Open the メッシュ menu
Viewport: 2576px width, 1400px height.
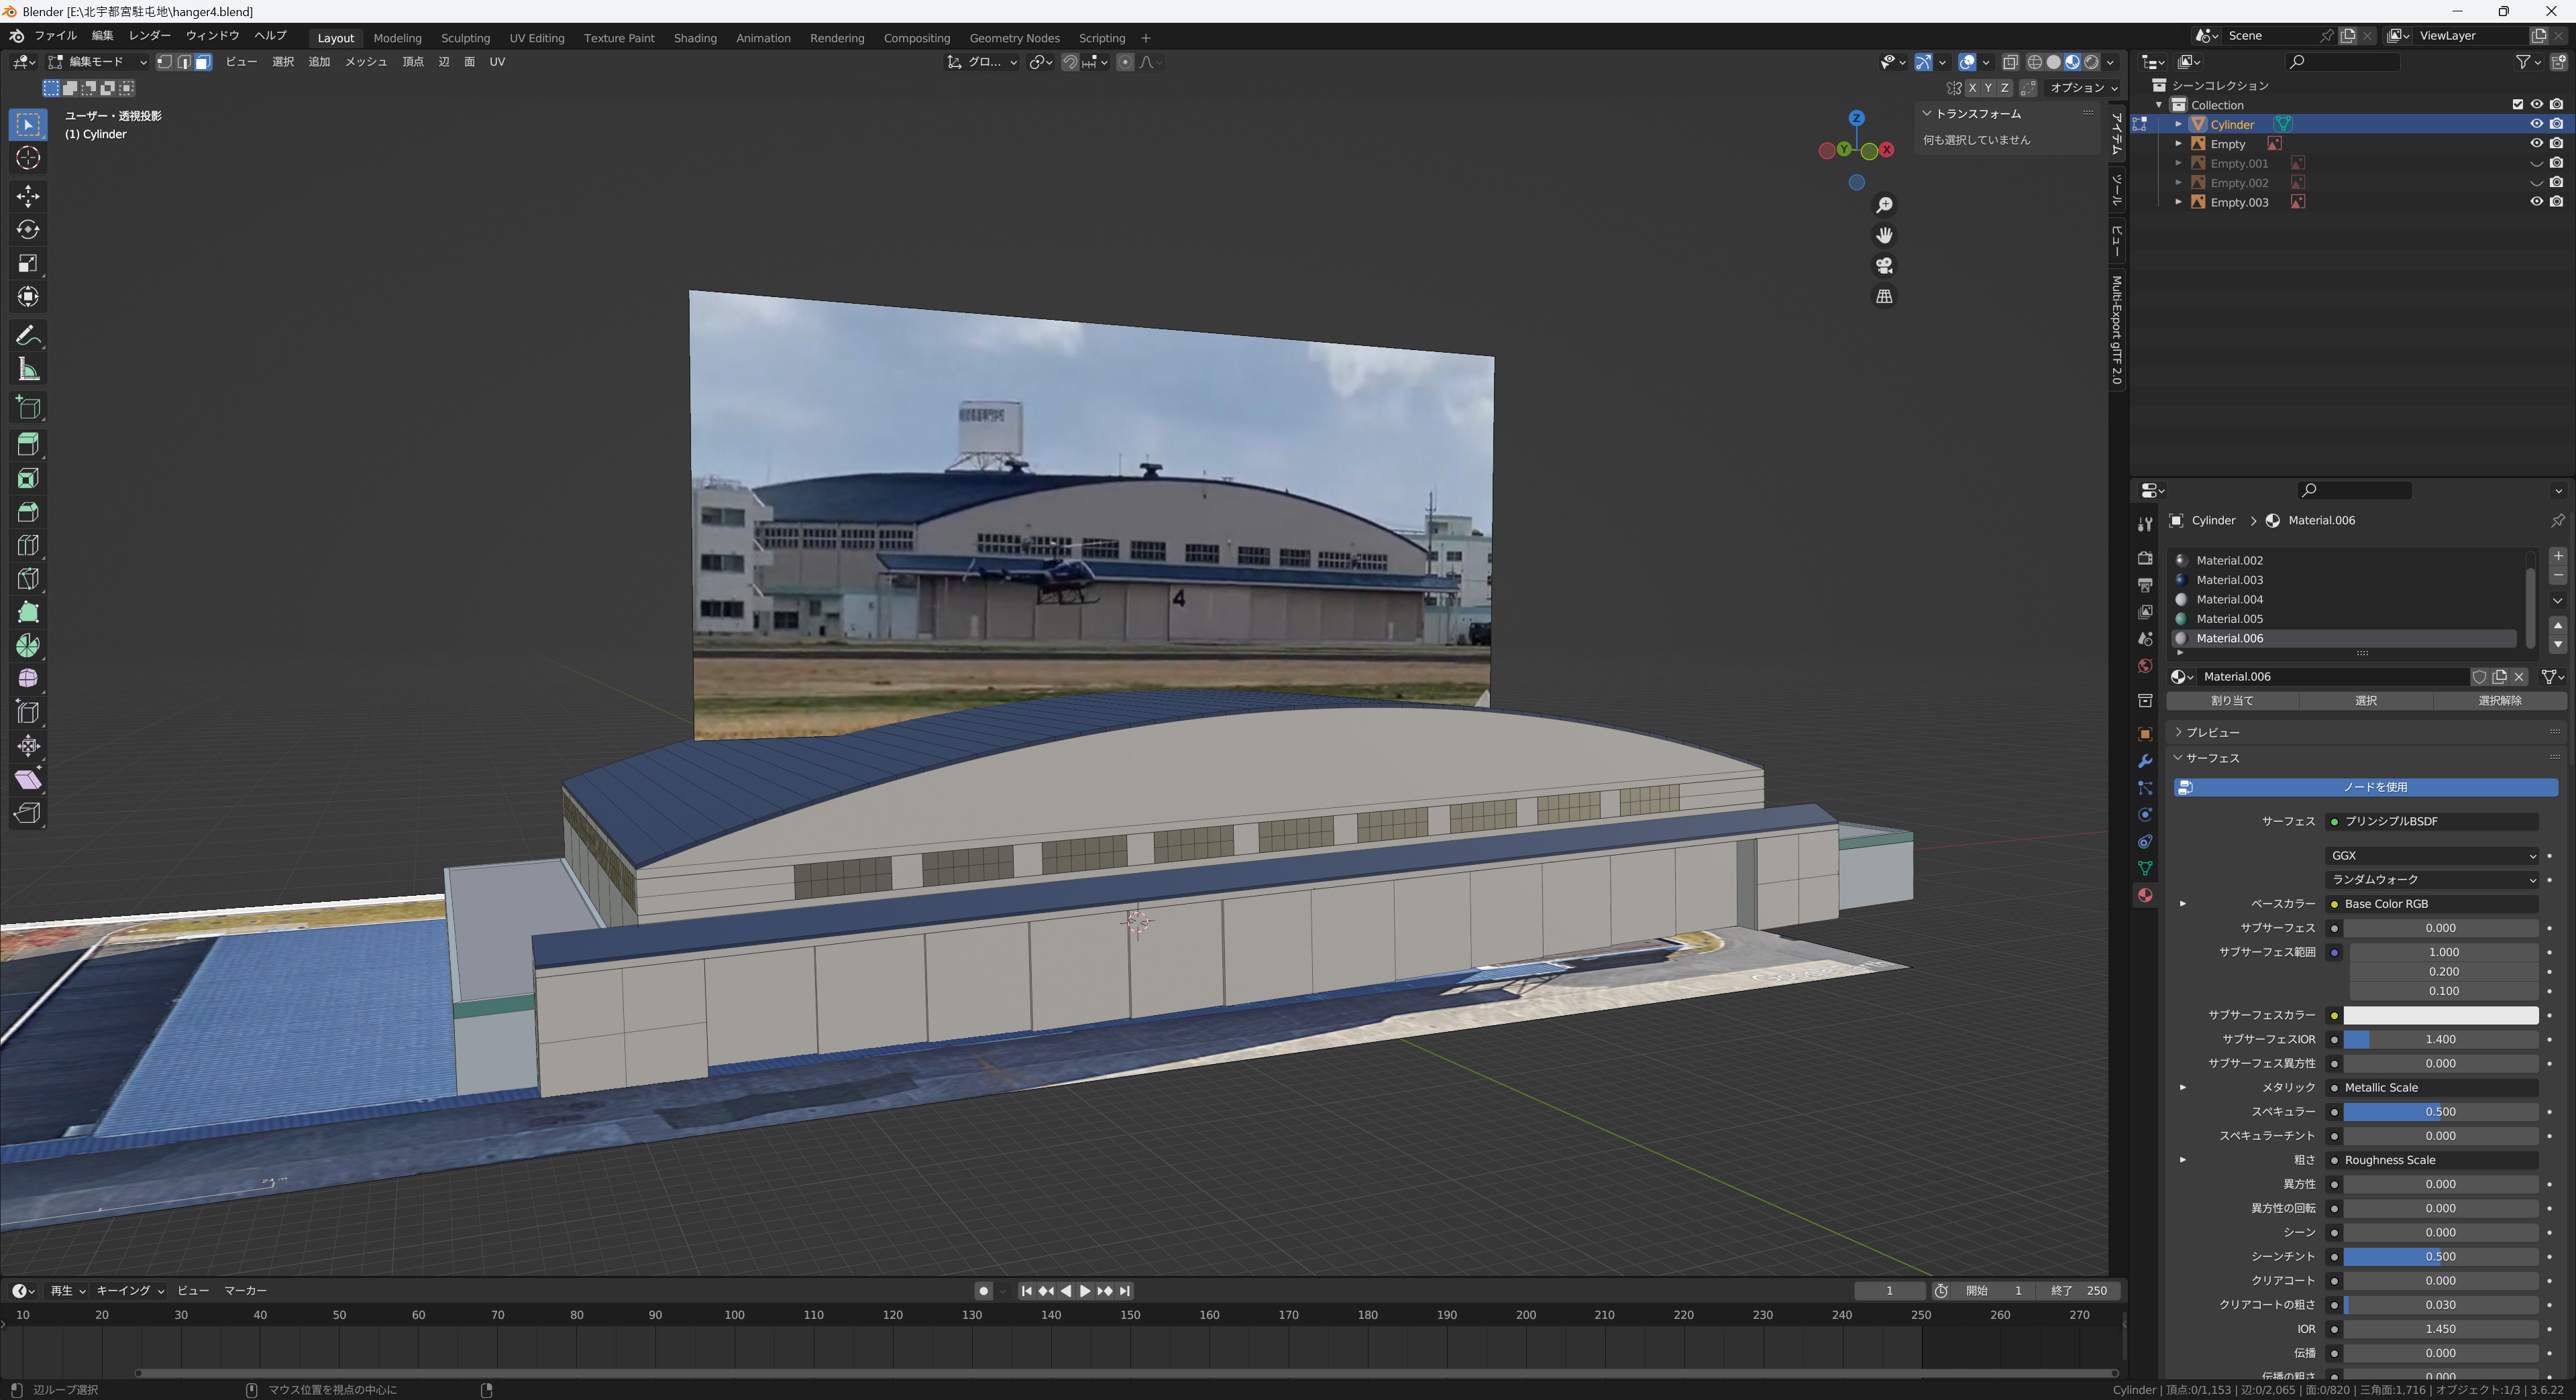pos(366,62)
